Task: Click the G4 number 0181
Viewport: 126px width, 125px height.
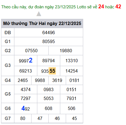Action: [74, 80]
